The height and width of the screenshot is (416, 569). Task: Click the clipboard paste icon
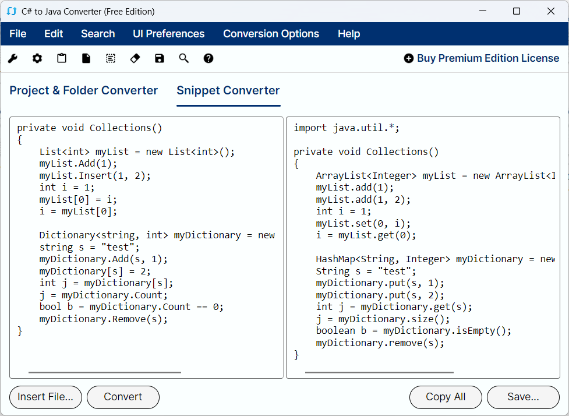[62, 58]
